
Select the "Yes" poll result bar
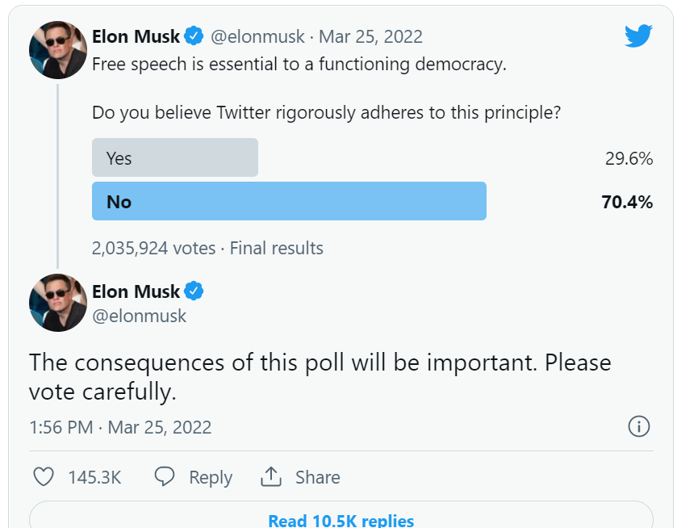click(x=175, y=158)
